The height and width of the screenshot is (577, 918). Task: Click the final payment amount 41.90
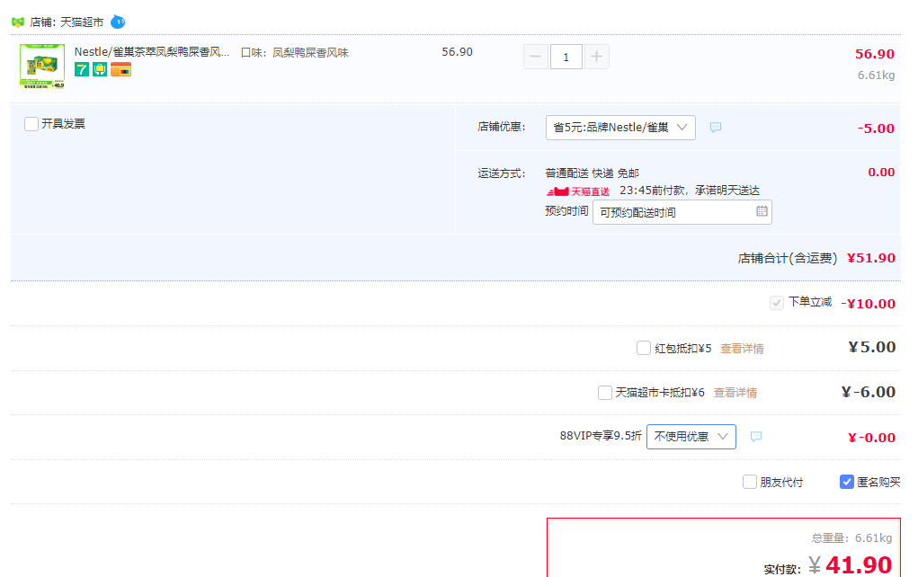859,564
